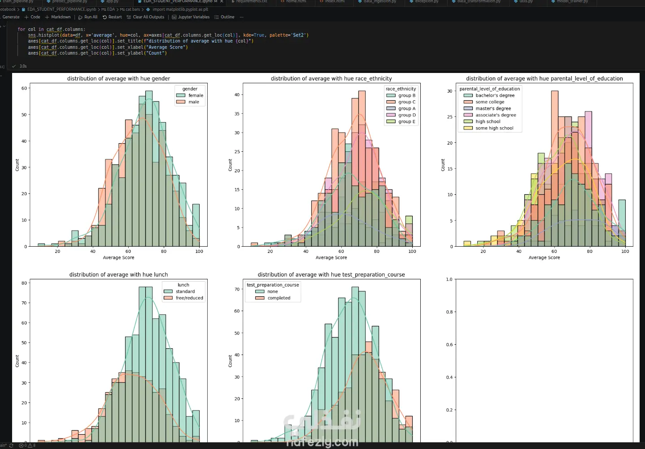Viewport: 645px width, 449px height.
Task: Open the exception.py tab
Action: 427,2
